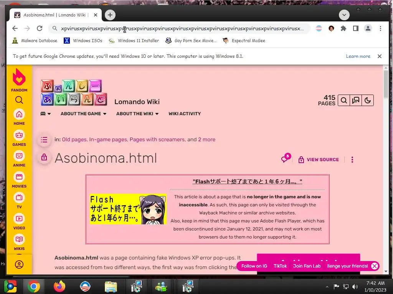Open a new tab

110,15
